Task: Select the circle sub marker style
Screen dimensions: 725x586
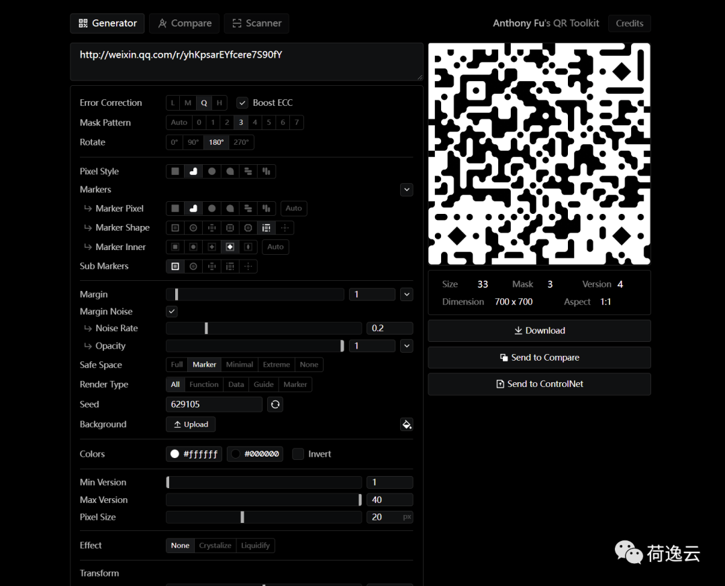Action: 193,266
